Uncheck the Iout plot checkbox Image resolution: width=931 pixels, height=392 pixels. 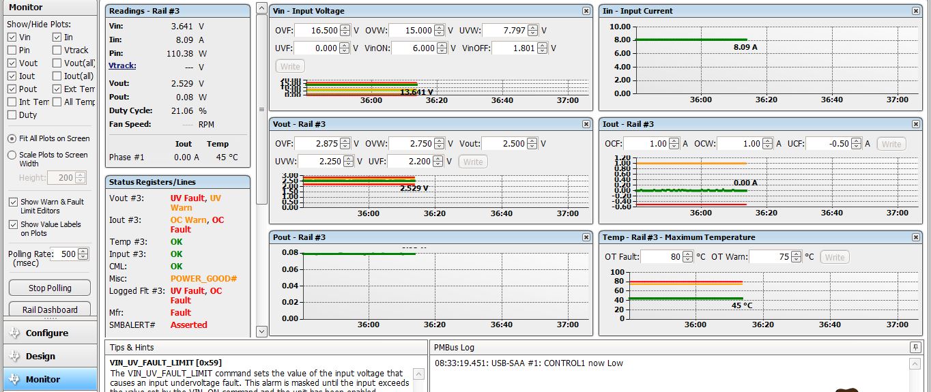[13, 76]
